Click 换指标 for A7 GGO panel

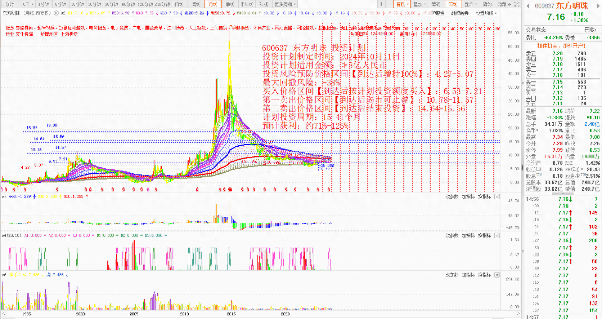tap(484, 196)
